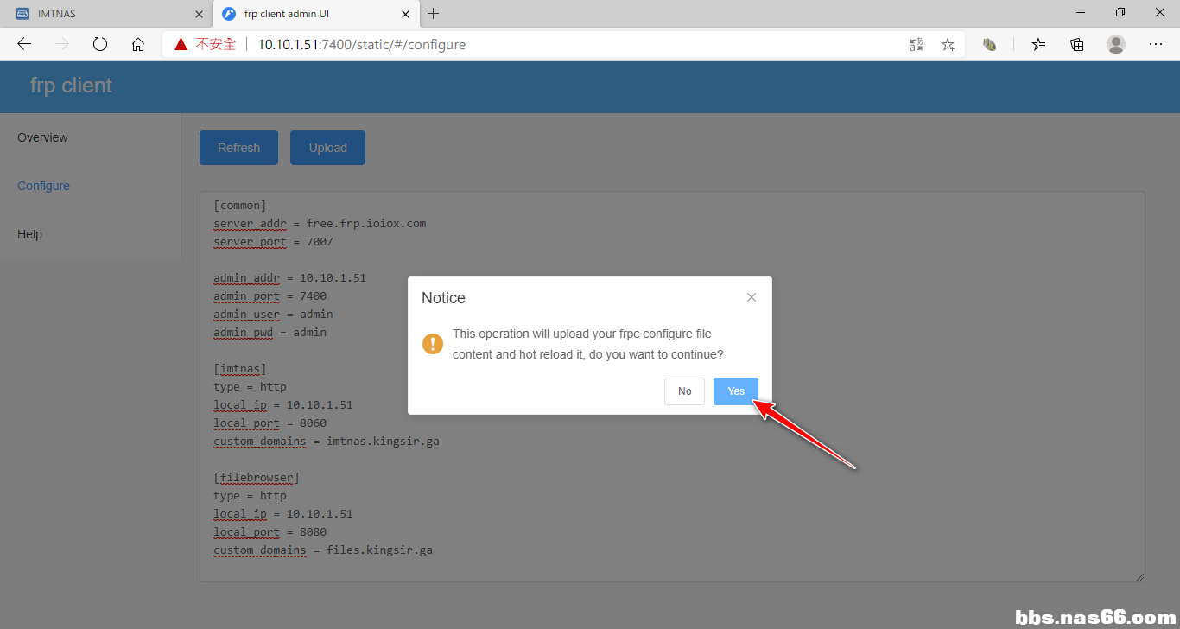Click the address bar URL

click(x=362, y=44)
